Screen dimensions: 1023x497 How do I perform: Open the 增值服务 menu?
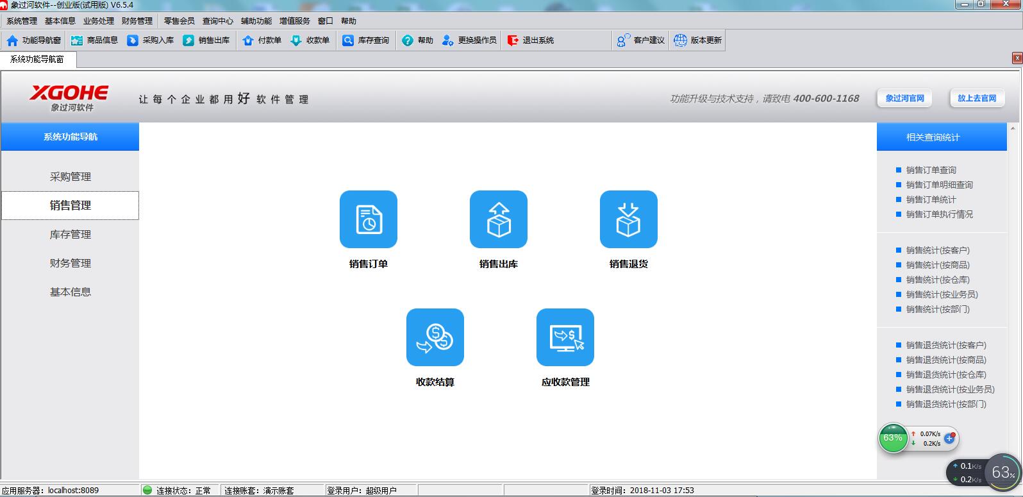(295, 21)
